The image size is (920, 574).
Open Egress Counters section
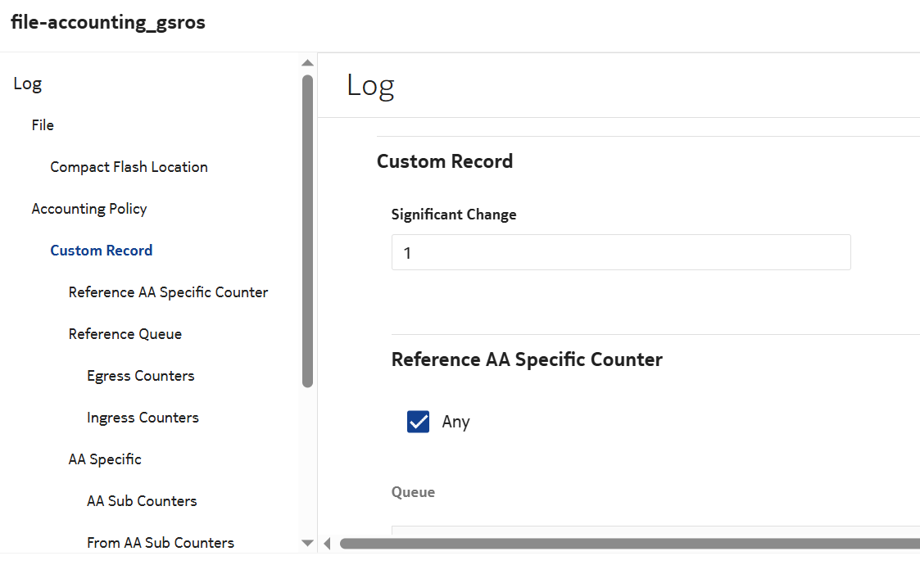pos(140,376)
